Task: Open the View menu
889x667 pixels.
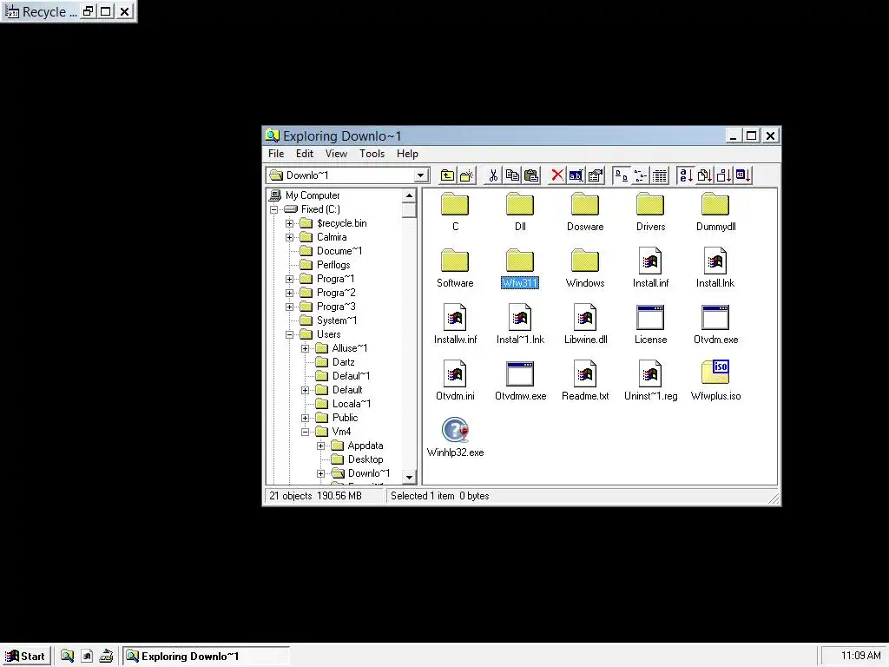Action: [336, 154]
